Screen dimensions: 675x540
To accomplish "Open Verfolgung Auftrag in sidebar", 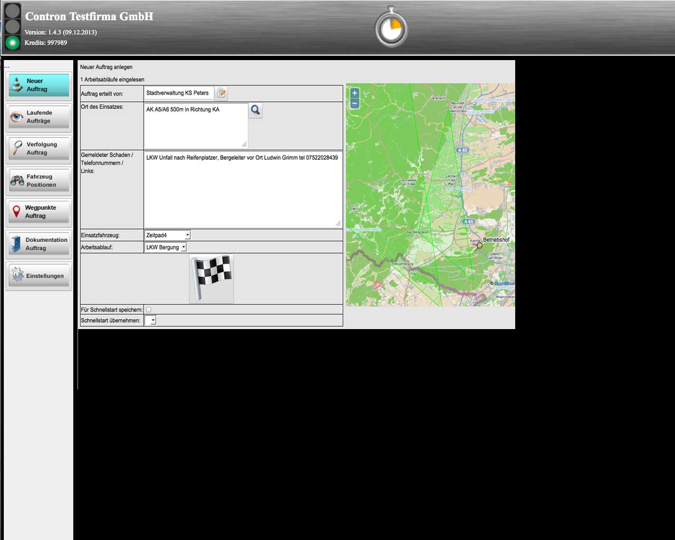I will tap(38, 149).
